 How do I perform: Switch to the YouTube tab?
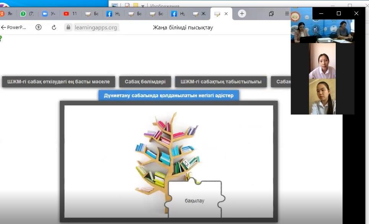pos(70,14)
